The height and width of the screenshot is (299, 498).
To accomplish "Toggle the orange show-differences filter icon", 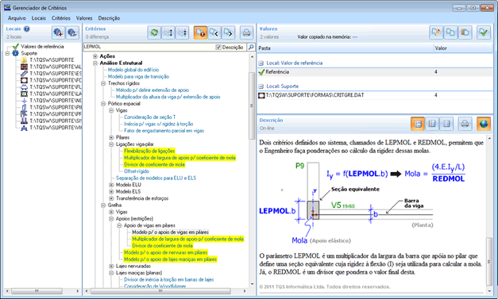I will pos(200,33).
